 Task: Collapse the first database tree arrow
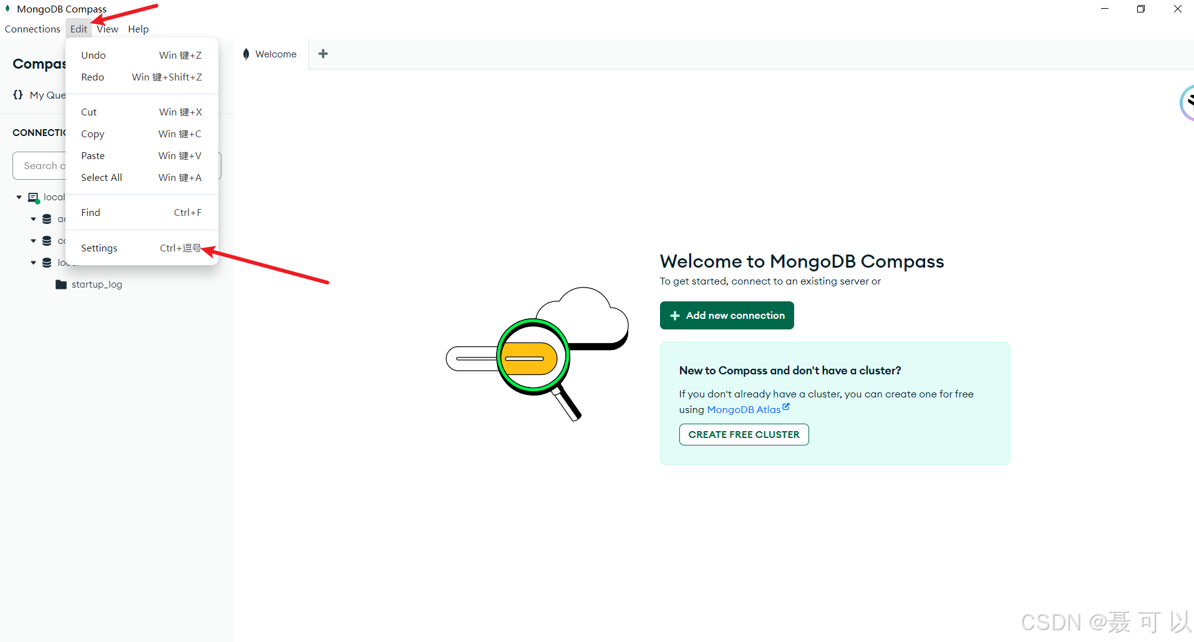click(x=33, y=219)
